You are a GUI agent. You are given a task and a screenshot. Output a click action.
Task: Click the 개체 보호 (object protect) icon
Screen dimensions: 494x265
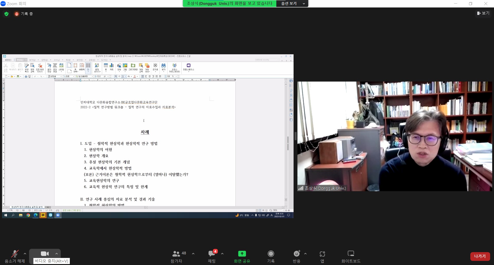[147, 68]
